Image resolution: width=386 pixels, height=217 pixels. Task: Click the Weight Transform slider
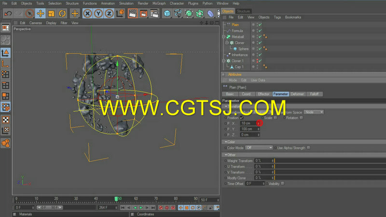[330, 161]
